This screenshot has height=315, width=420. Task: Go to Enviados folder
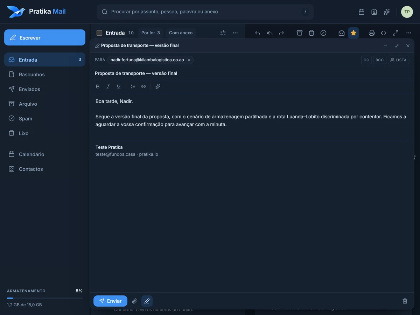45,89
